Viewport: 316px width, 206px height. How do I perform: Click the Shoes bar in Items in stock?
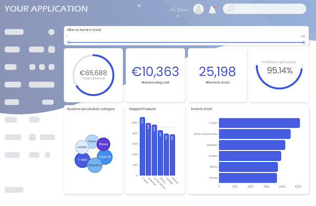[248, 178]
